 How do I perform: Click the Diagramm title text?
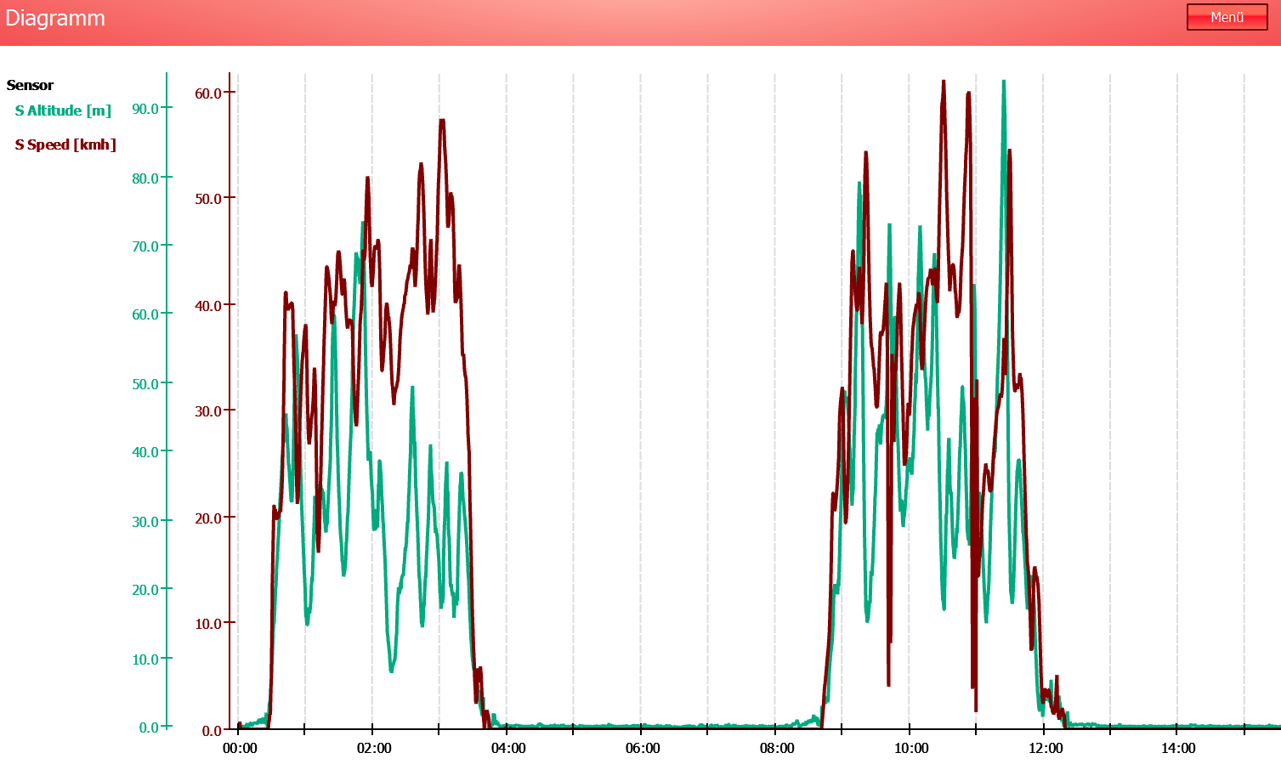click(55, 19)
